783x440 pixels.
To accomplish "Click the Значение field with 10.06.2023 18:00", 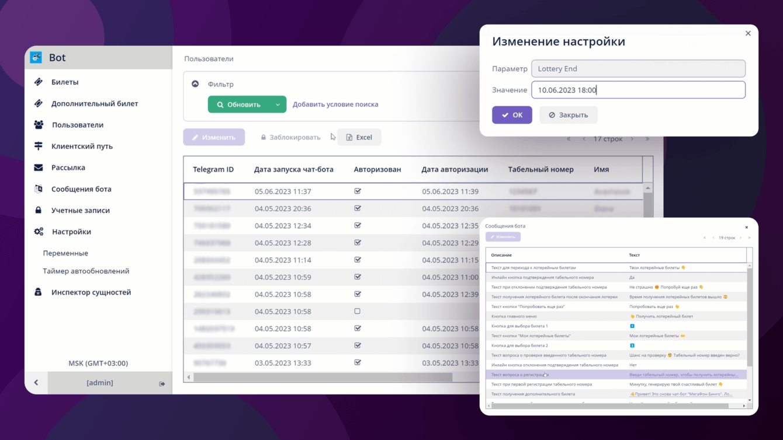I will (638, 90).
